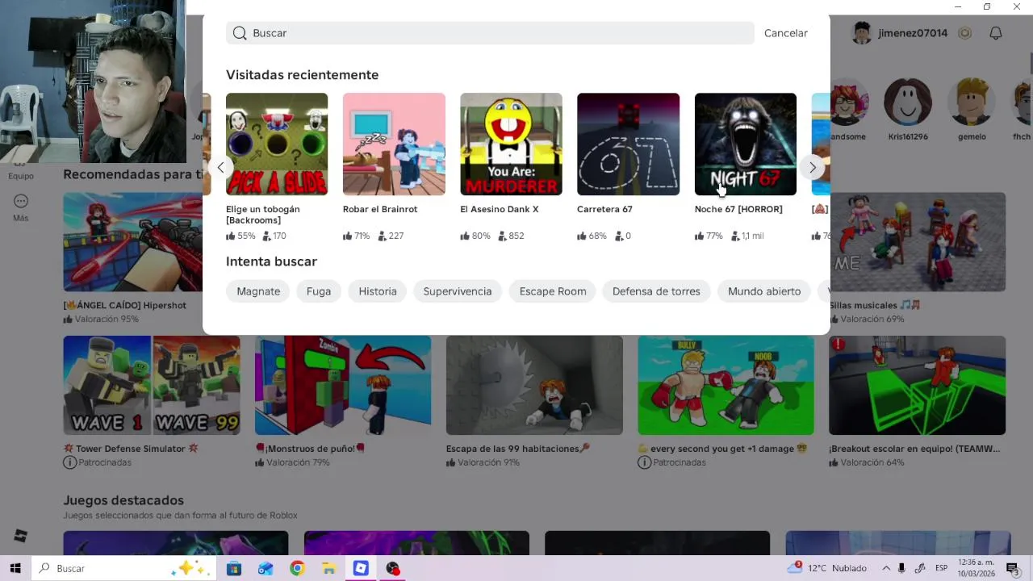Open the clock showing 12:36 a. m.
Viewport: 1033px width, 581px height.
(x=976, y=568)
